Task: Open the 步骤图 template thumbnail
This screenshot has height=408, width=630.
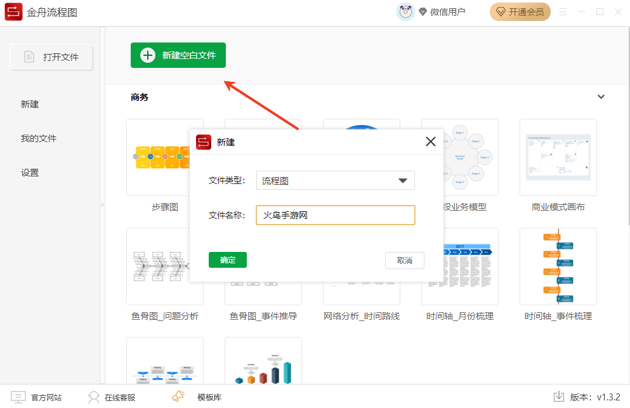Action: [x=158, y=157]
